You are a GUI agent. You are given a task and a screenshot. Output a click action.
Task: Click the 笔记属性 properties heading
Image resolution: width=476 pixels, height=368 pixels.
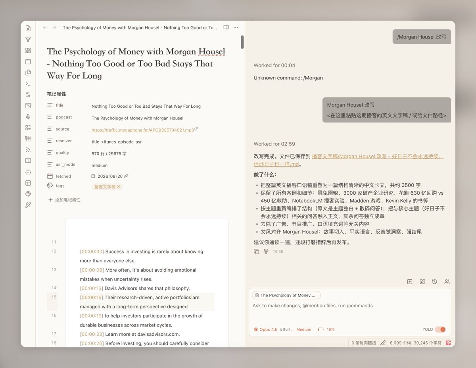56,94
